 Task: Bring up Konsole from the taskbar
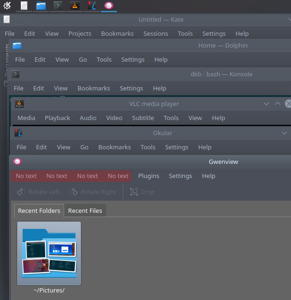(x=58, y=6)
